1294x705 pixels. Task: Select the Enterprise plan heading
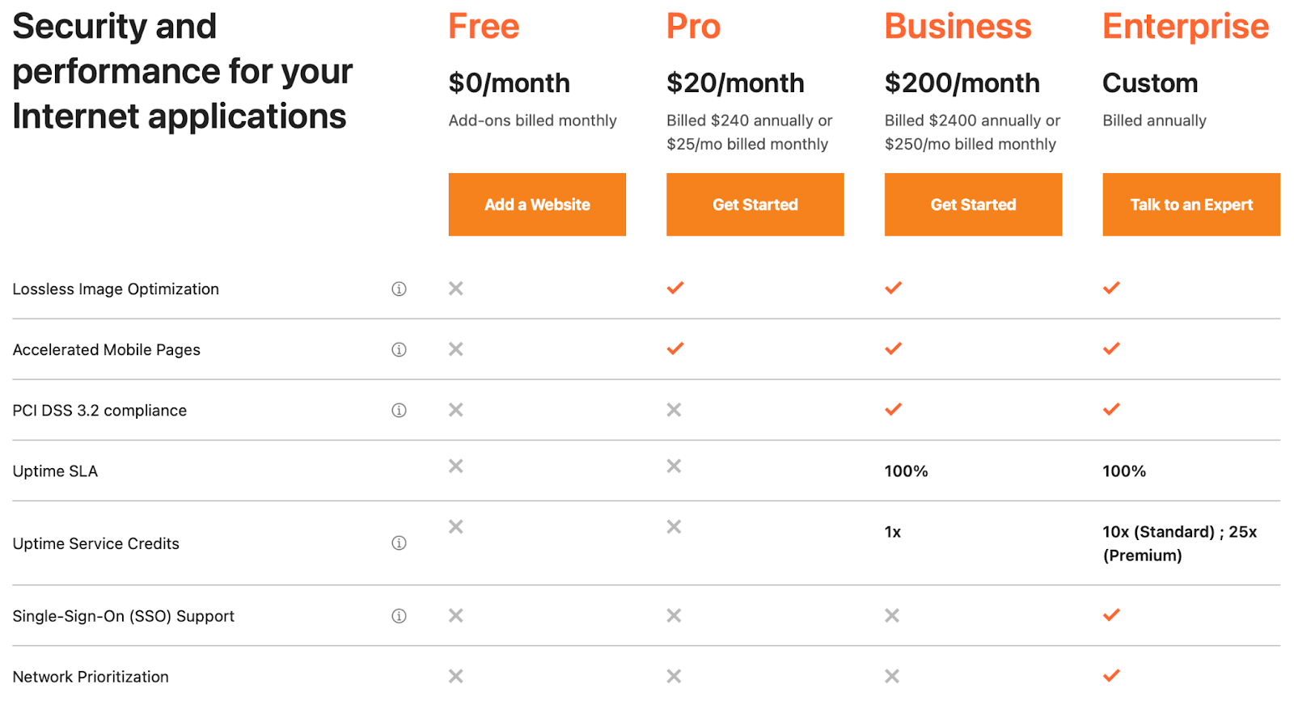(x=1186, y=26)
